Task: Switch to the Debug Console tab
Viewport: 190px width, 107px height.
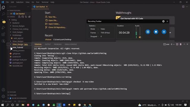Action: pos(71,44)
